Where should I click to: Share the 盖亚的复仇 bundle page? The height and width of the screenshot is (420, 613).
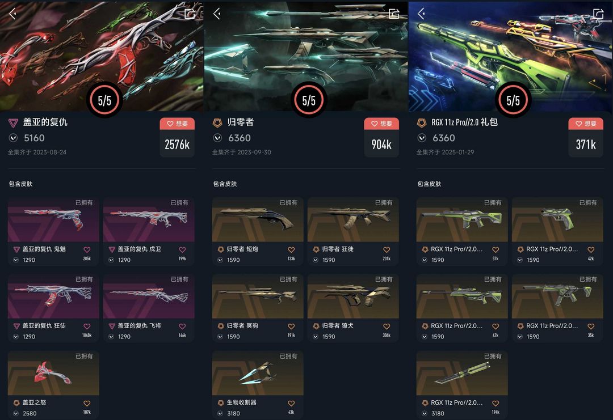190,14
